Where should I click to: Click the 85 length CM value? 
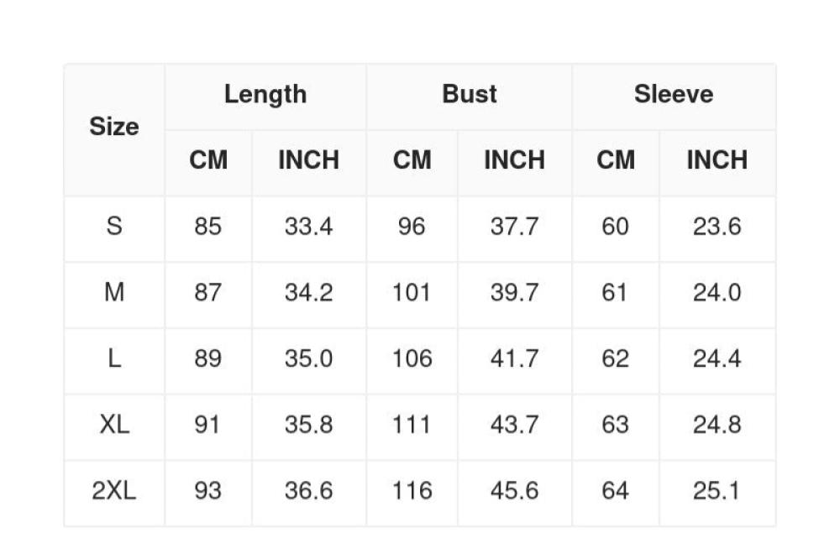click(x=207, y=227)
